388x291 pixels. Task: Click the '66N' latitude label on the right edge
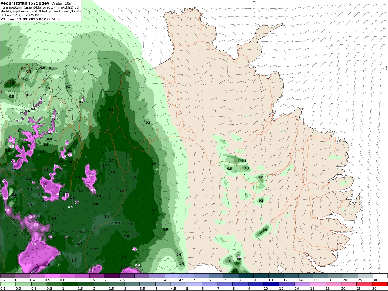(386, 68)
